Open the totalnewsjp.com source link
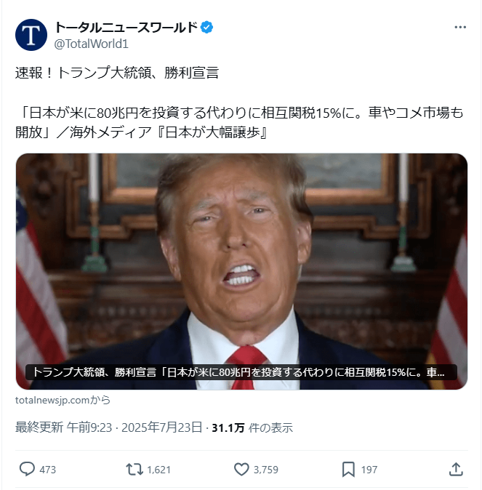This screenshot has height=490, width=482. point(63,400)
